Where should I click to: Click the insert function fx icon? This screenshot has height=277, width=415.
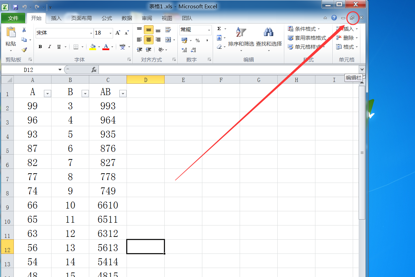(94, 70)
